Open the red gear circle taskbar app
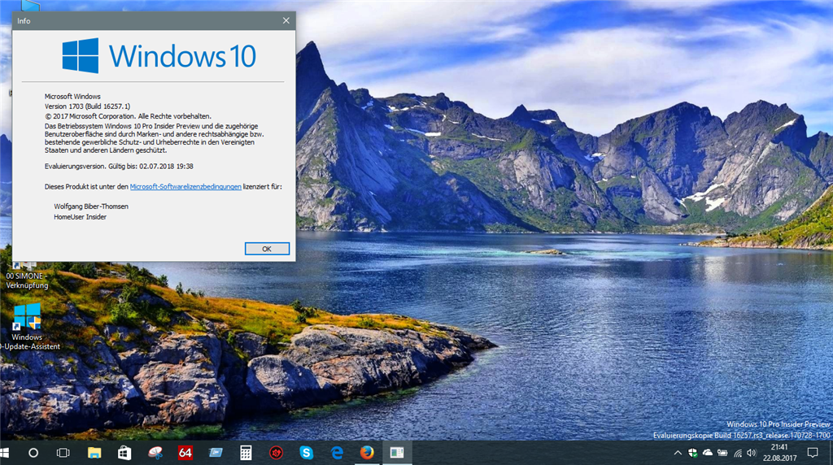The width and height of the screenshot is (833, 465). [276, 453]
